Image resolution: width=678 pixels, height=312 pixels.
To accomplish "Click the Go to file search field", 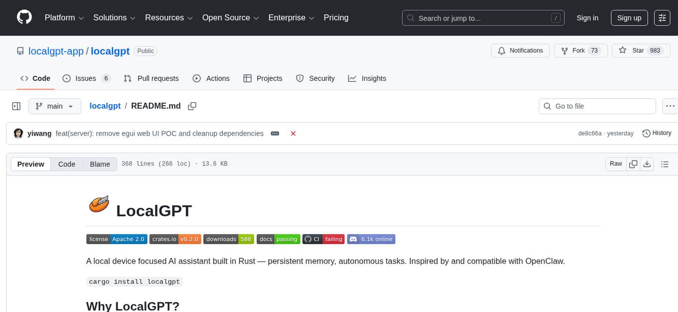I will [597, 106].
